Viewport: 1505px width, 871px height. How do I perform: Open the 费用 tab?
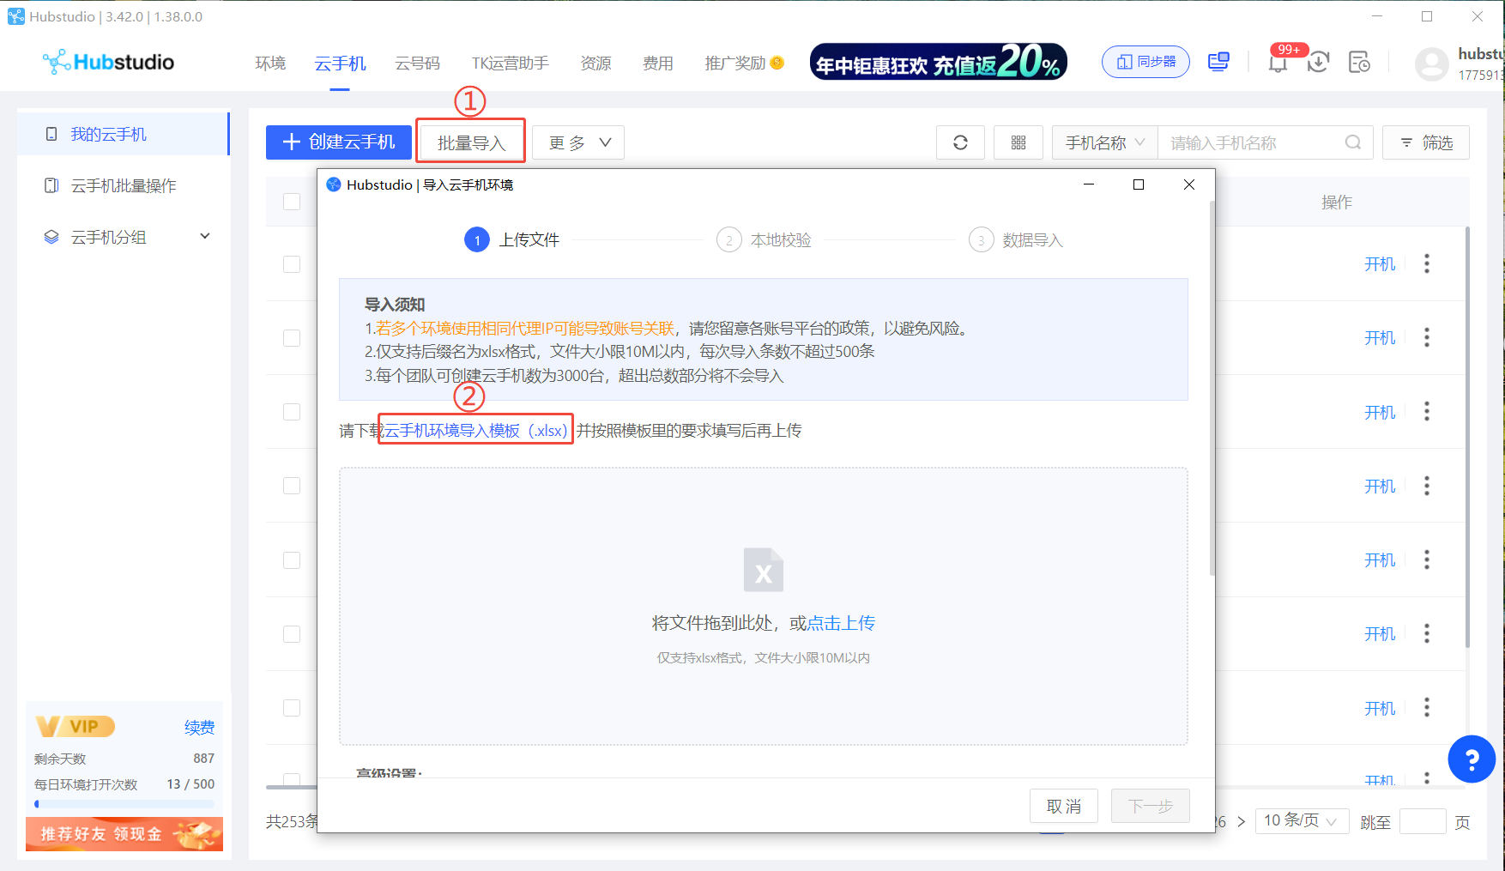tap(658, 64)
